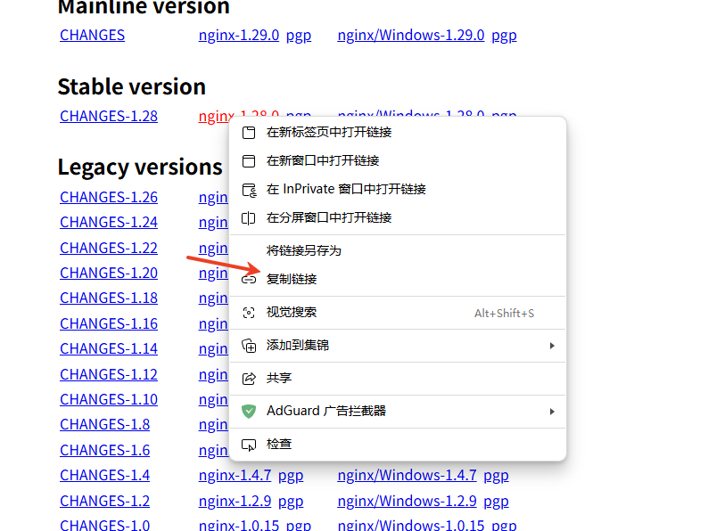Select 检查 menu entry

point(398,445)
